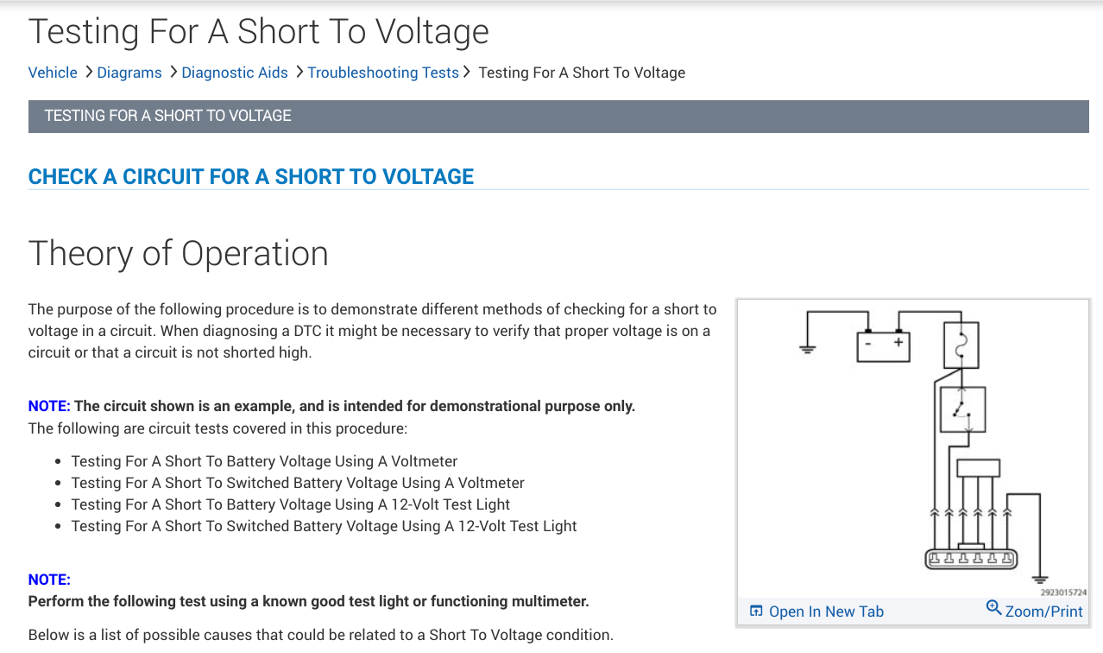The width and height of the screenshot is (1103, 653).
Task: Click the Open In New Tab icon
Action: click(756, 612)
